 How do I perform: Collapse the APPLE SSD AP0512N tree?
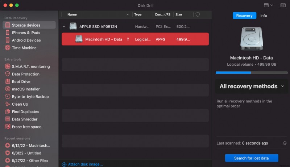point(64,27)
